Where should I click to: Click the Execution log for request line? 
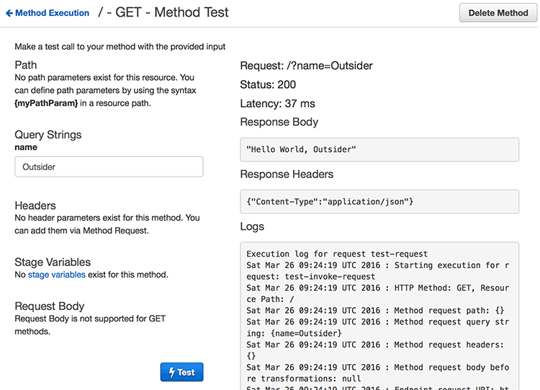337,254
